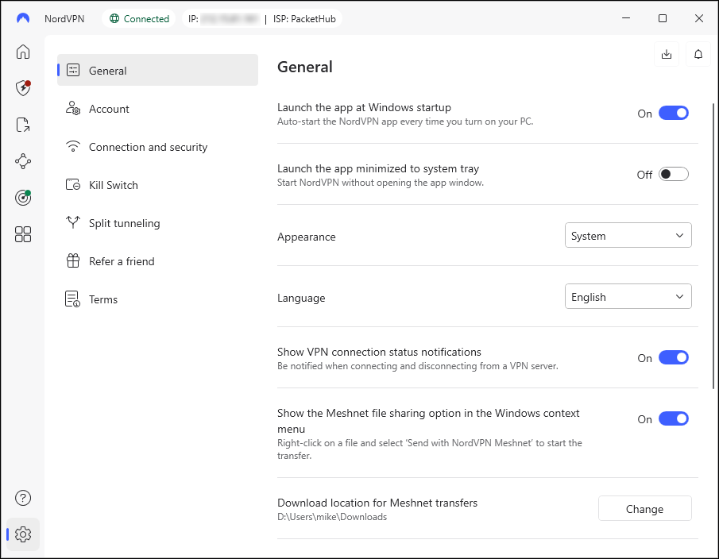Open the notifications bell icon

[698, 54]
